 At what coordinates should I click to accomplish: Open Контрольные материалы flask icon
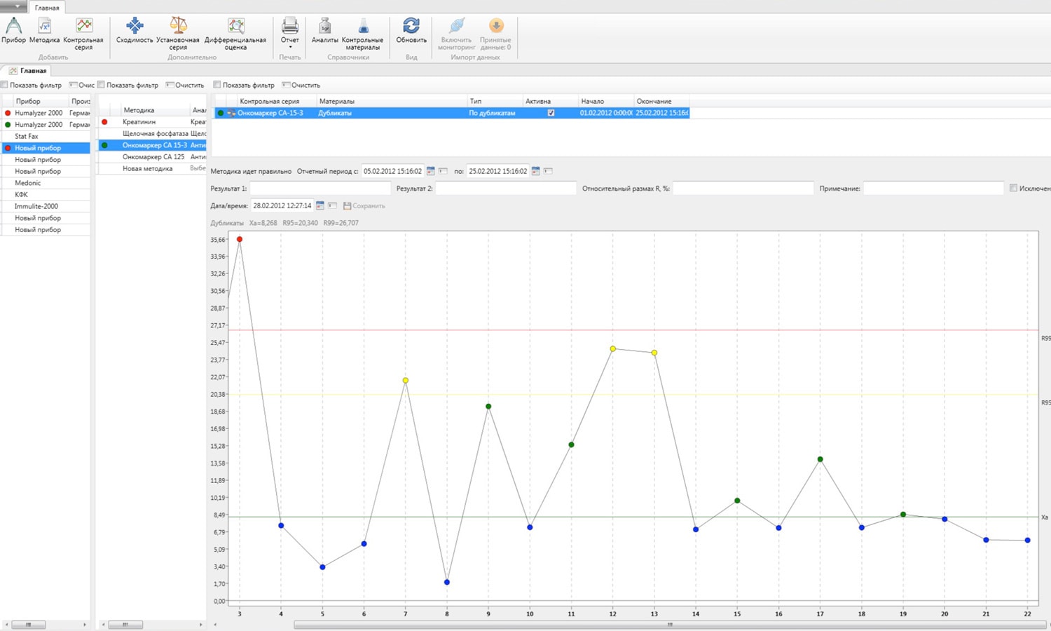(x=363, y=27)
